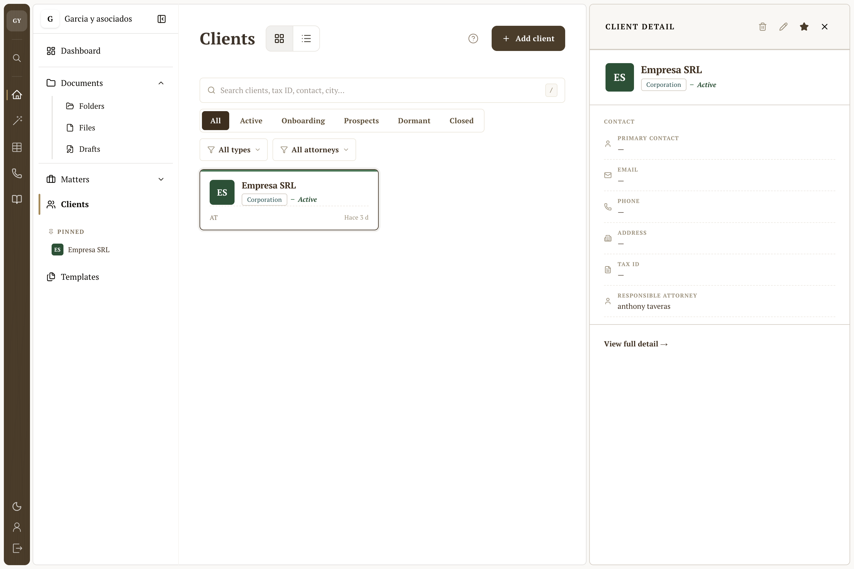Select the Prospects status tab
Image resolution: width=854 pixels, height=569 pixels.
pos(361,121)
